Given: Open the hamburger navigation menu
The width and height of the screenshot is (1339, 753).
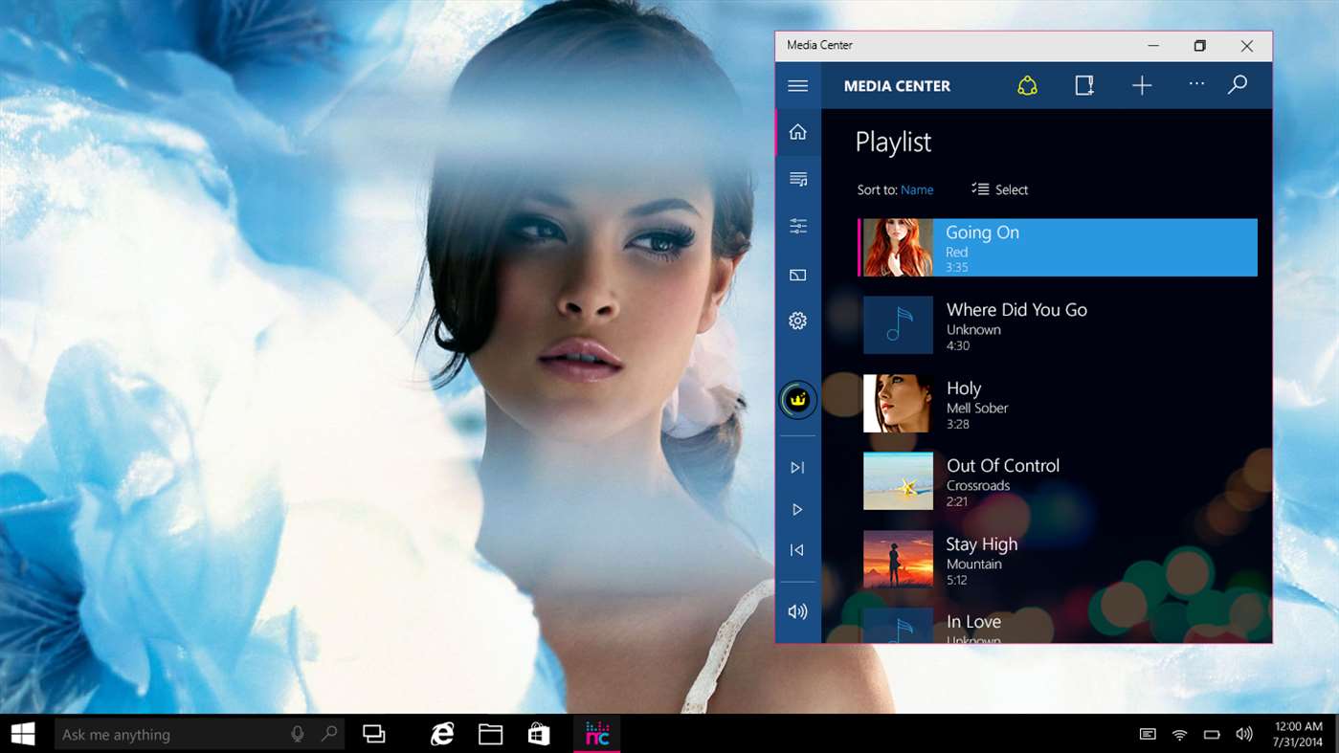Looking at the screenshot, I should pos(797,86).
